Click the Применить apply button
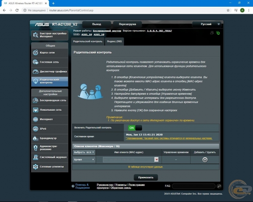Image resolution: width=253 pixels, height=202 pixels. click(146, 177)
